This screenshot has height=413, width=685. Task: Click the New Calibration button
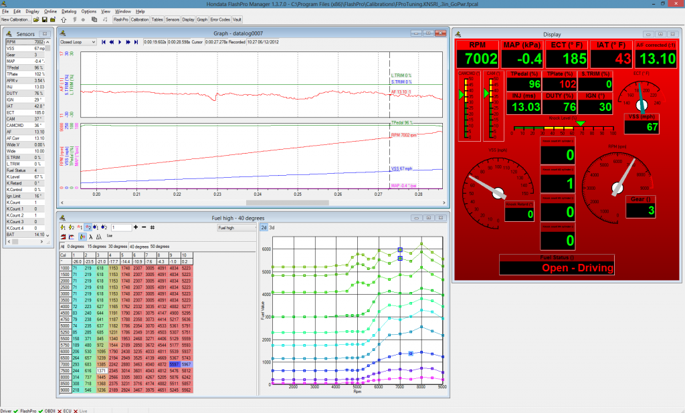(16, 19)
